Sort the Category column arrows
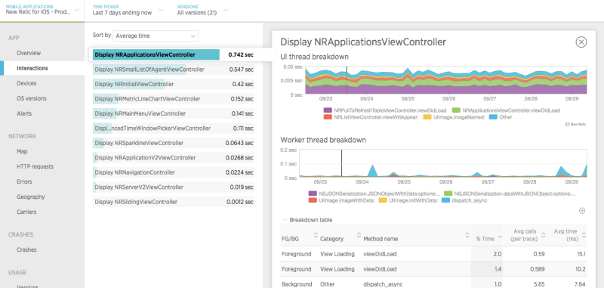The height and width of the screenshot is (288, 604). 359,235
